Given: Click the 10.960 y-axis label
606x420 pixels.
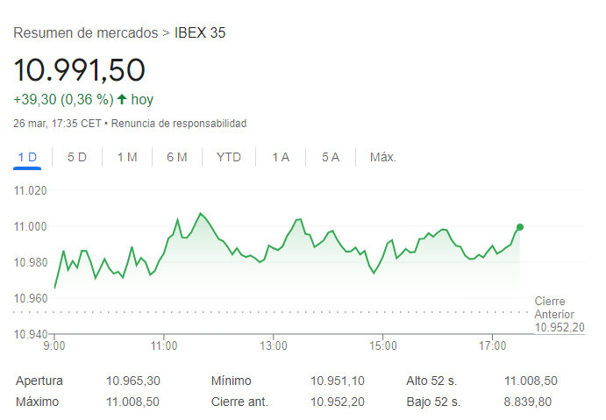Looking at the screenshot, I should pyautogui.click(x=30, y=298).
